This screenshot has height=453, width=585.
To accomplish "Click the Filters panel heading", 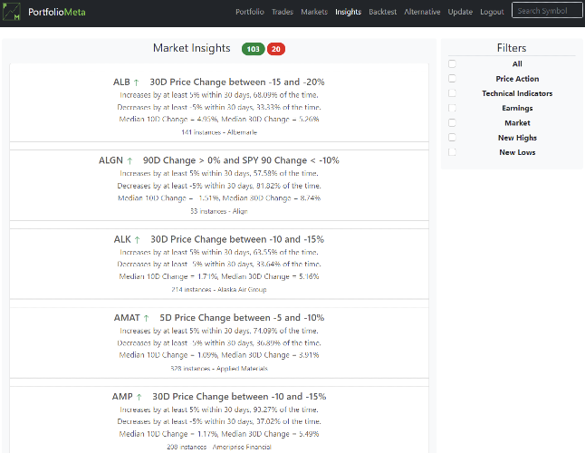I will tap(512, 48).
